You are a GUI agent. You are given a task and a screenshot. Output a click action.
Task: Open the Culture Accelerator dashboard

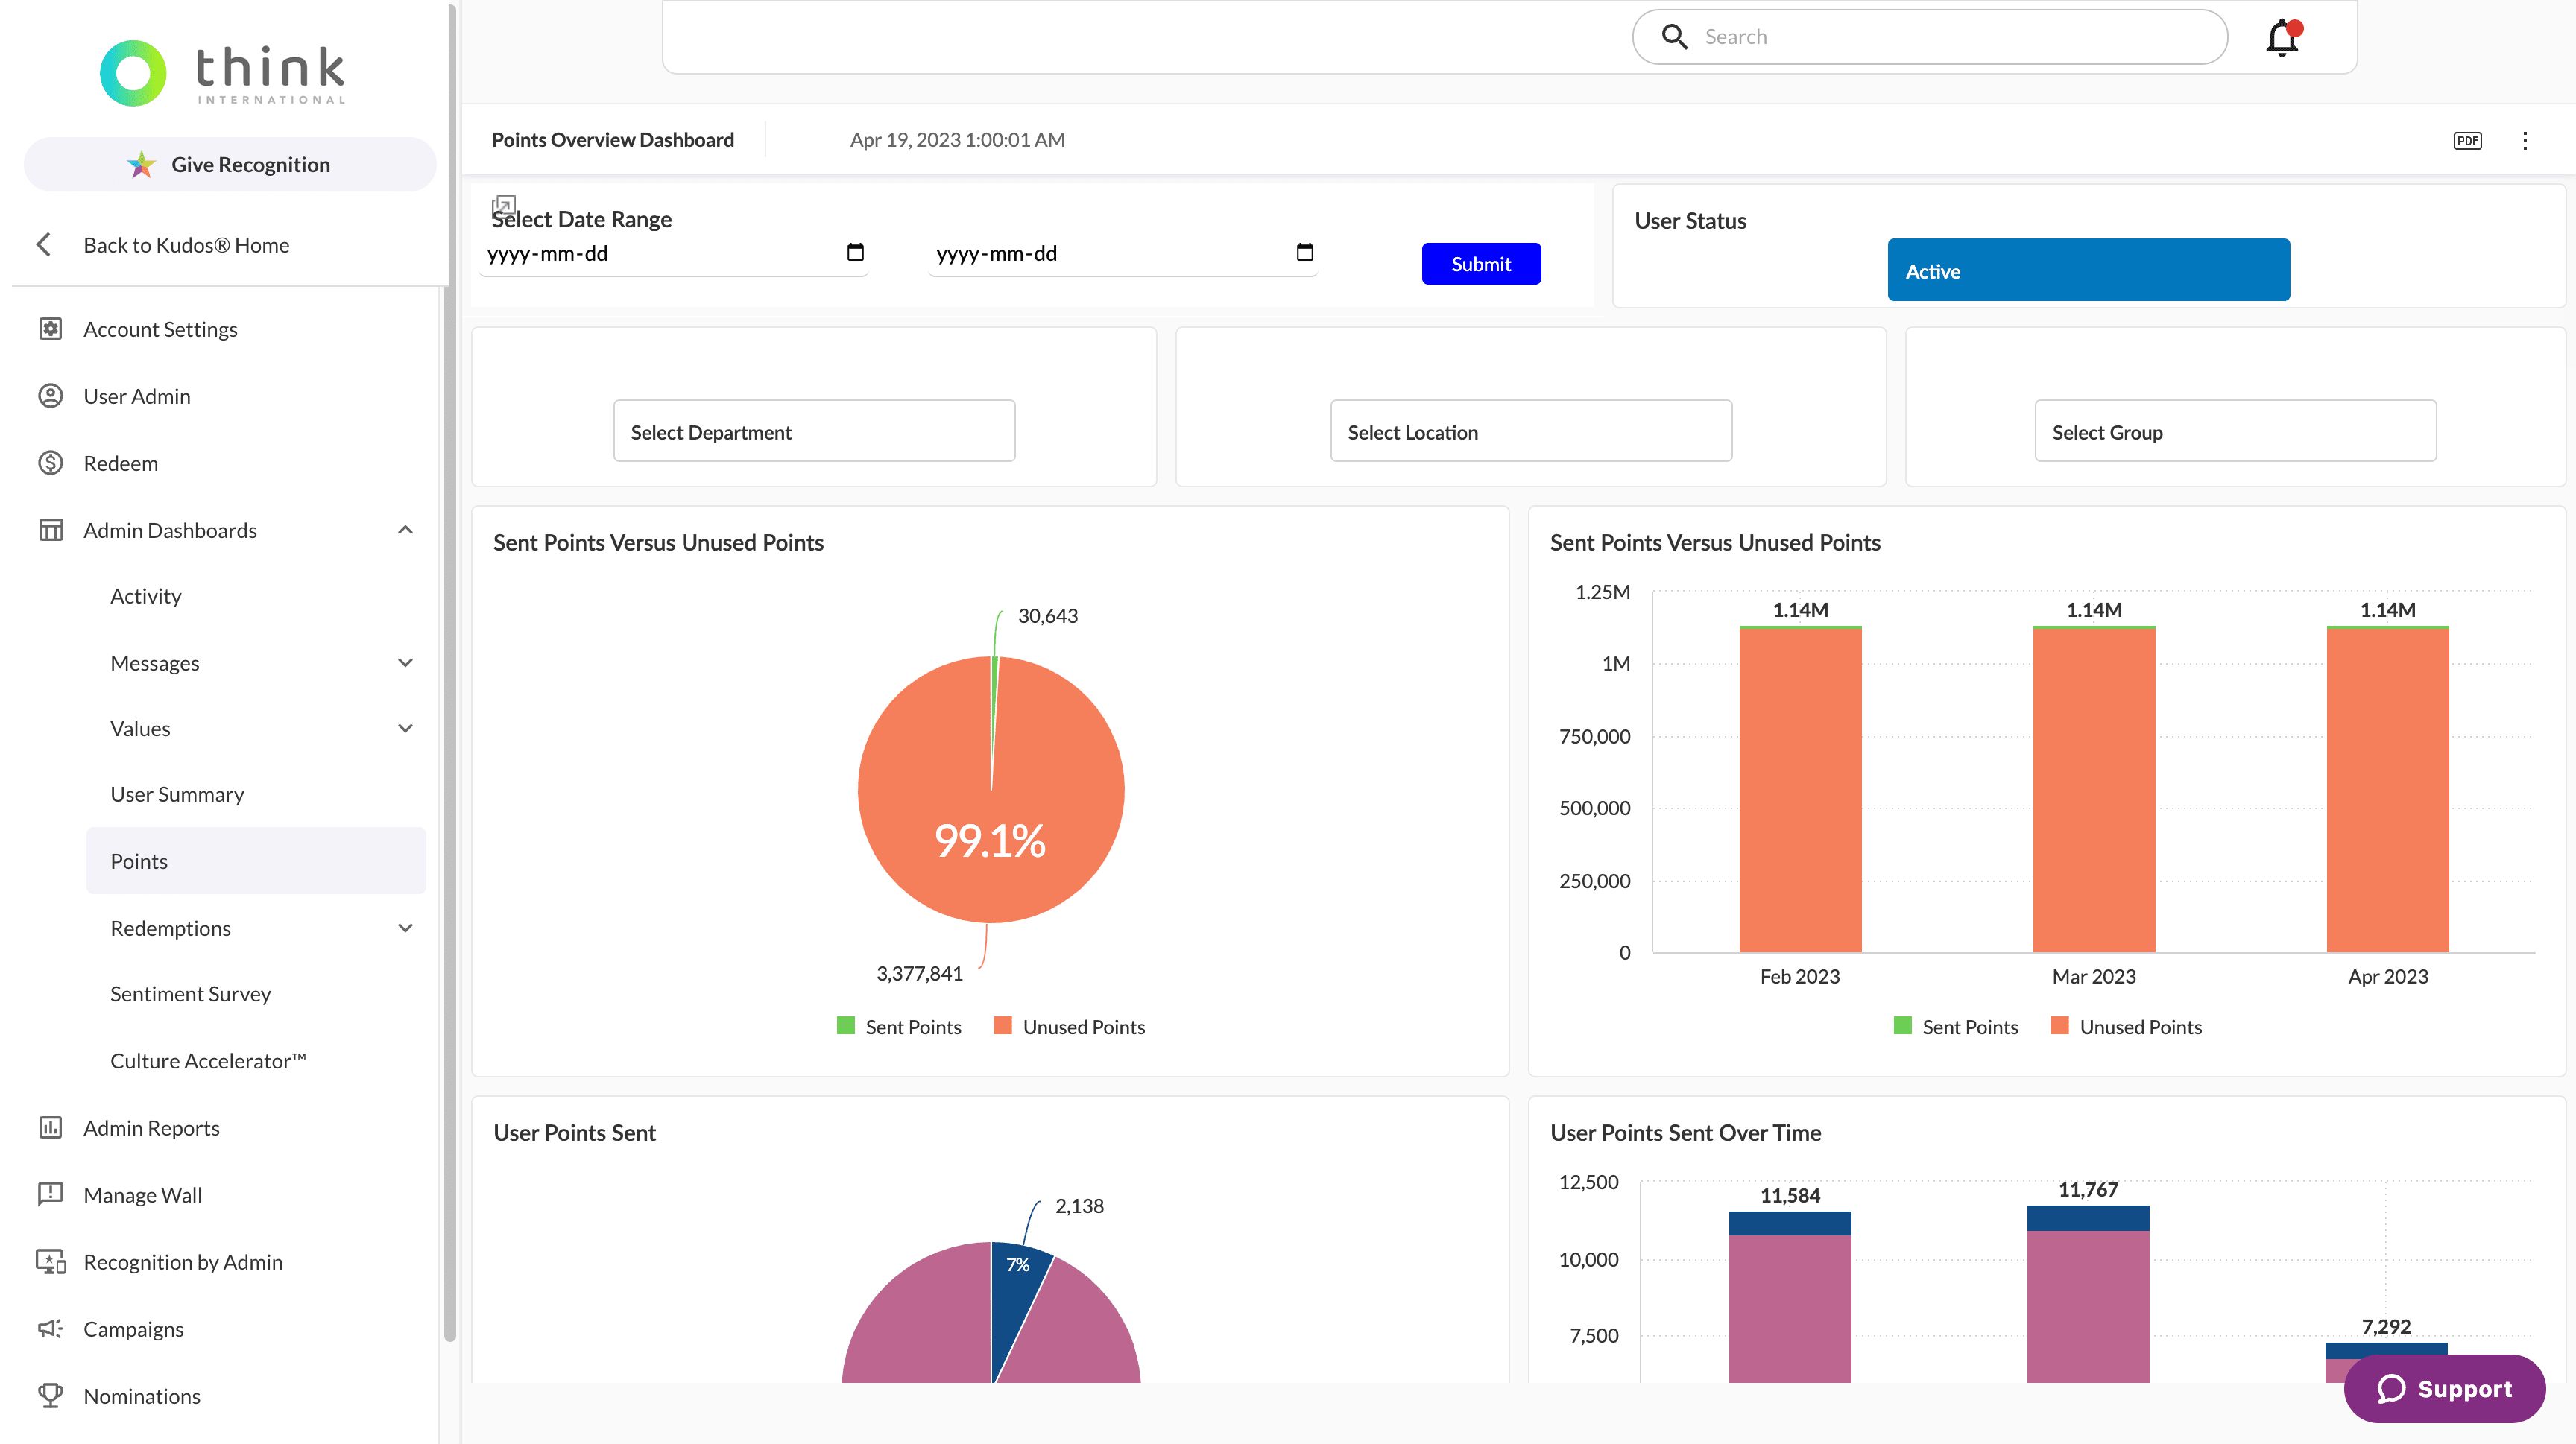coord(208,1060)
